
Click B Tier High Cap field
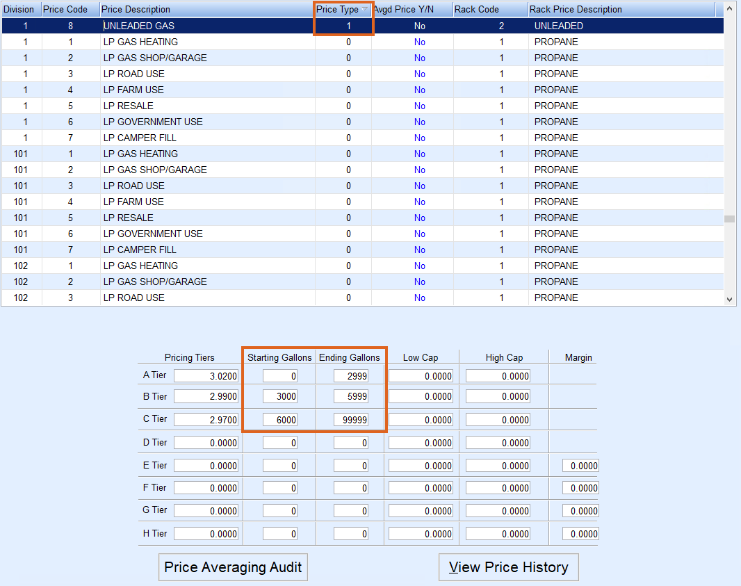pyautogui.click(x=498, y=396)
